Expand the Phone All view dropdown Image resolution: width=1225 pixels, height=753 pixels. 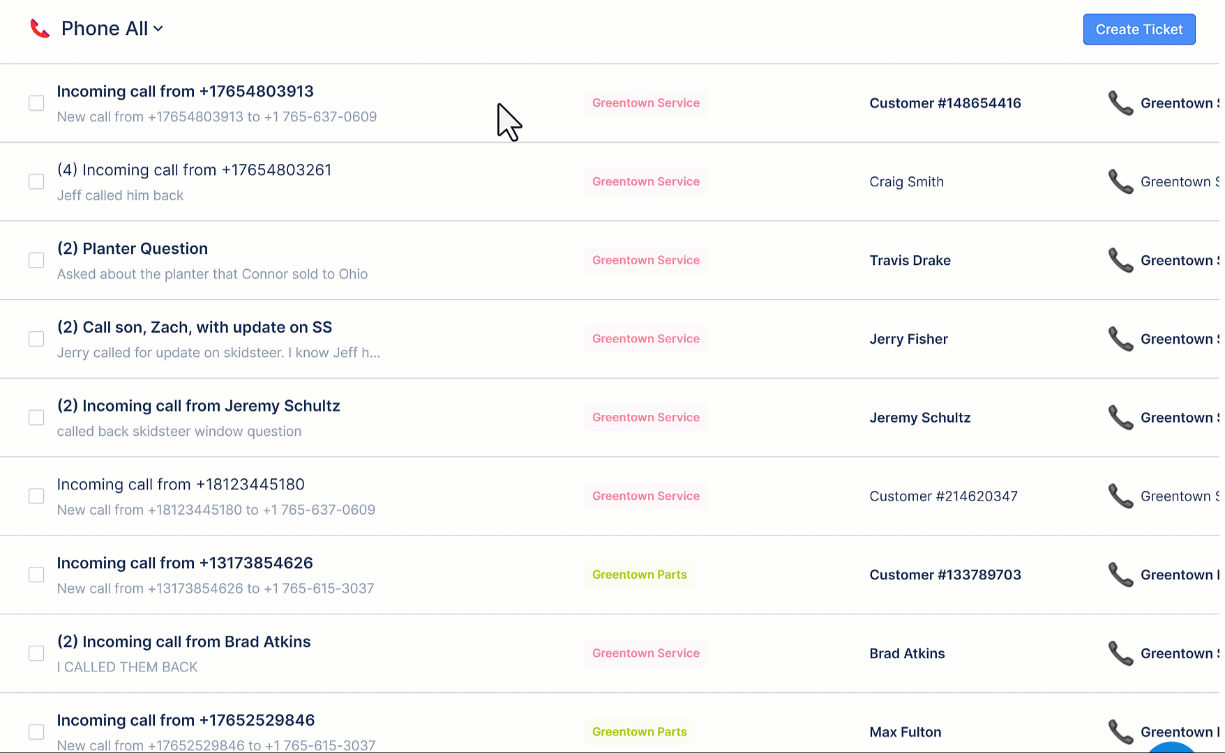pos(158,29)
